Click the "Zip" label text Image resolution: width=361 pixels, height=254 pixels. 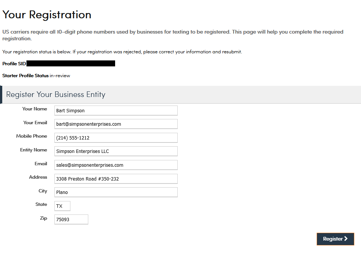(44, 218)
